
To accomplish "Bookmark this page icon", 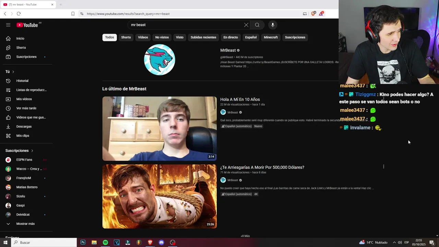I will (73, 14).
